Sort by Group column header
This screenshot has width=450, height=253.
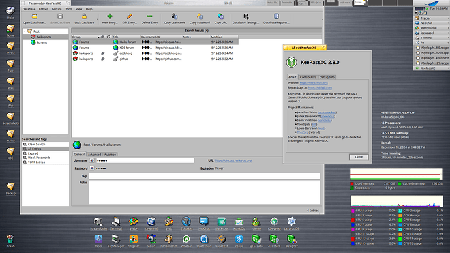coord(86,37)
